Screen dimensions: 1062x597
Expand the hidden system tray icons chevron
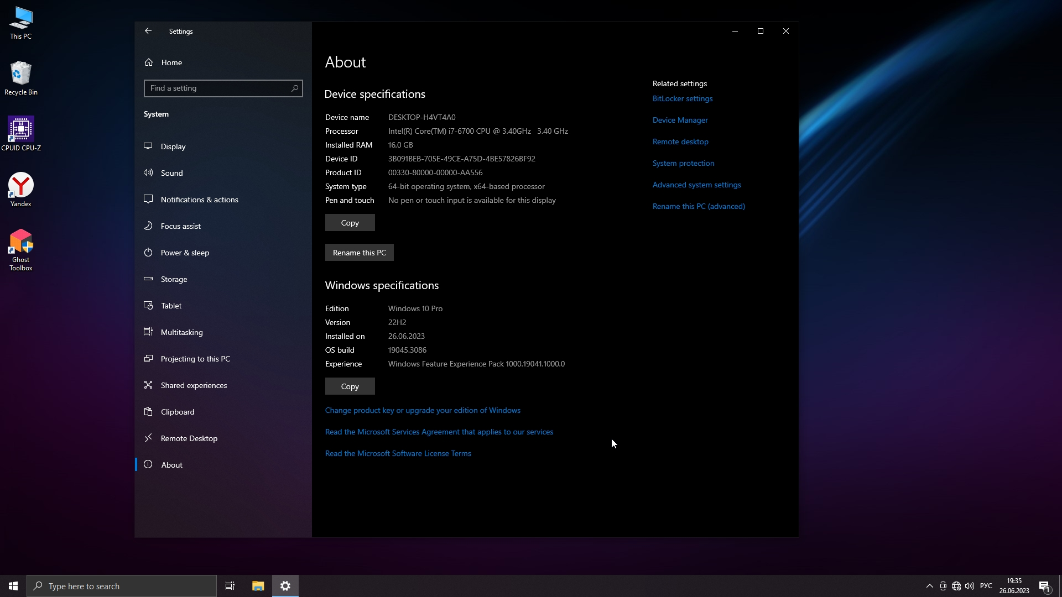929,586
